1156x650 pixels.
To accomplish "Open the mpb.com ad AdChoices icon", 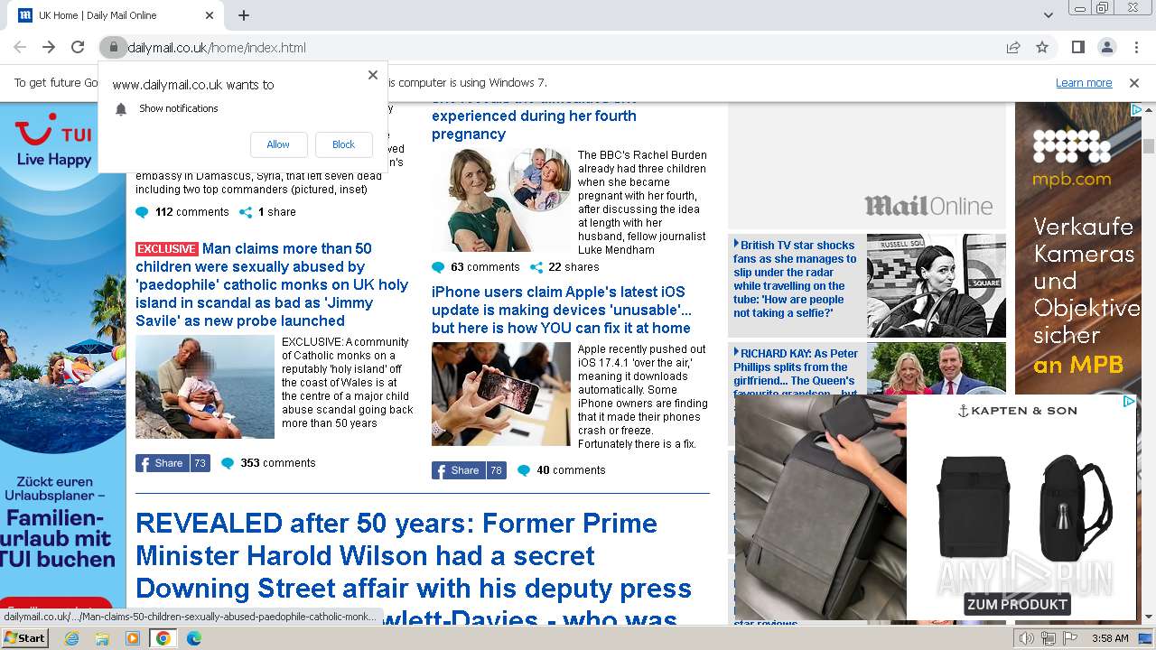I will 1137,109.
